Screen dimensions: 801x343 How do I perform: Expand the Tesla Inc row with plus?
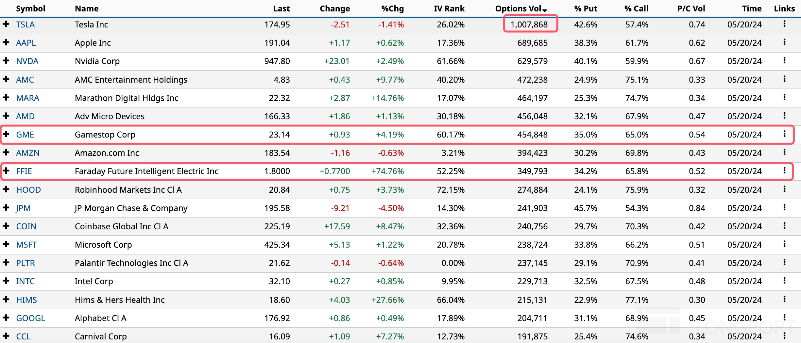coord(6,24)
